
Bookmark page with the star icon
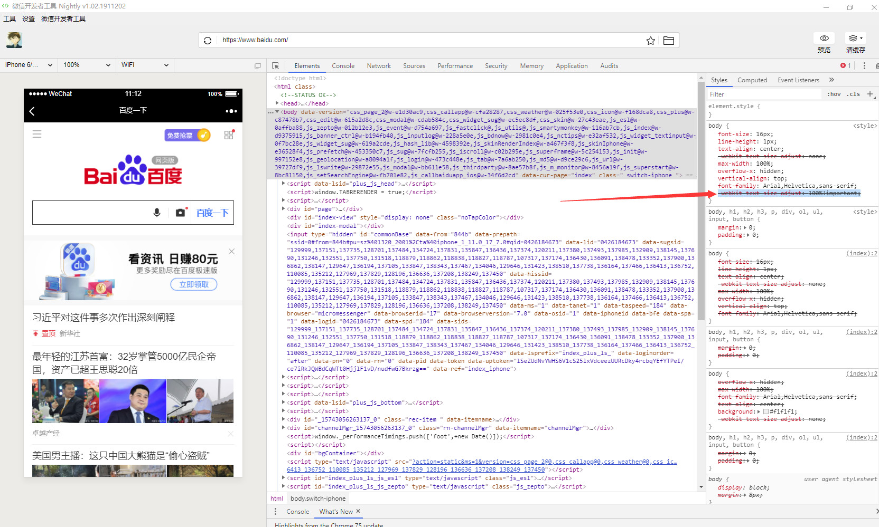pyautogui.click(x=651, y=41)
